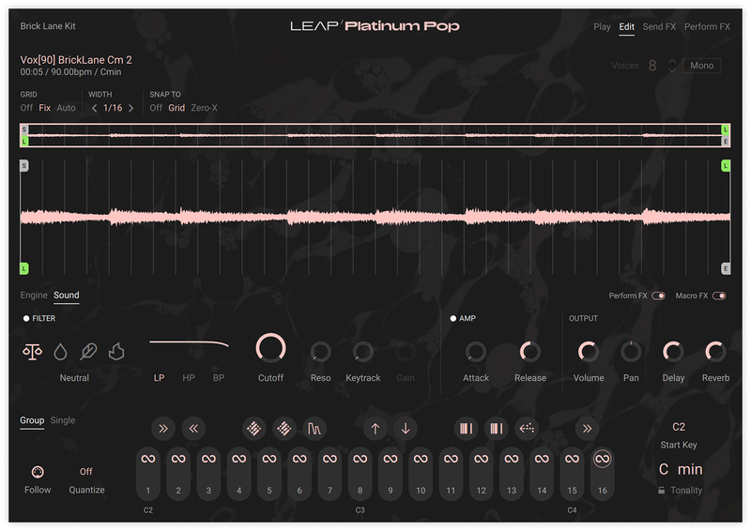Increase Voices count with up arrow
This screenshot has width=751, height=531.
pos(672,62)
